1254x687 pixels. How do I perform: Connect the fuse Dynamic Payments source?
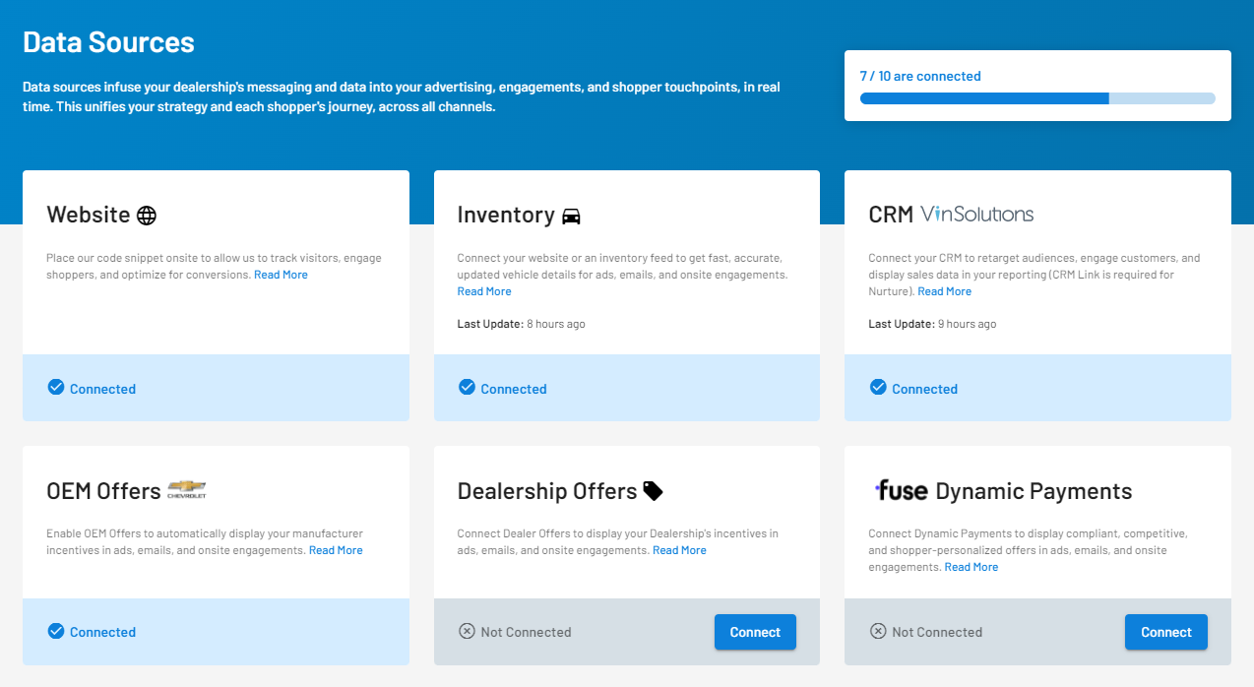1166,632
